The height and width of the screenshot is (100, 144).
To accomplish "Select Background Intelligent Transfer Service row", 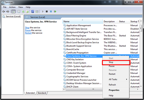I will coord(101,32).
